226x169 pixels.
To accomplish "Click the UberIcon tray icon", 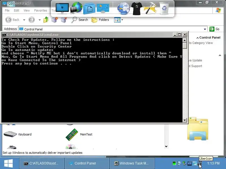I will pyautogui.click(x=200, y=163).
